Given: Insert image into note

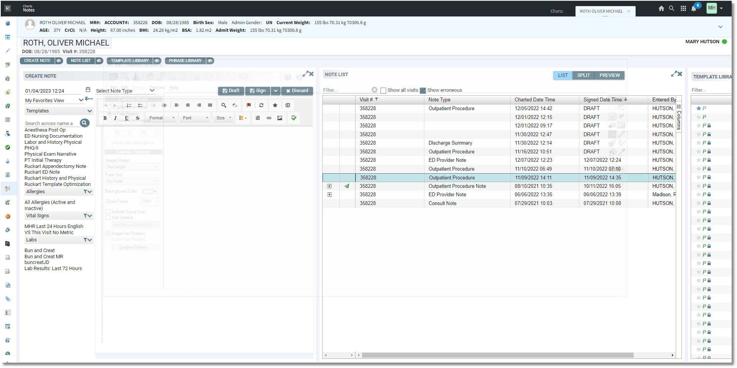Looking at the screenshot, I should tap(280, 118).
